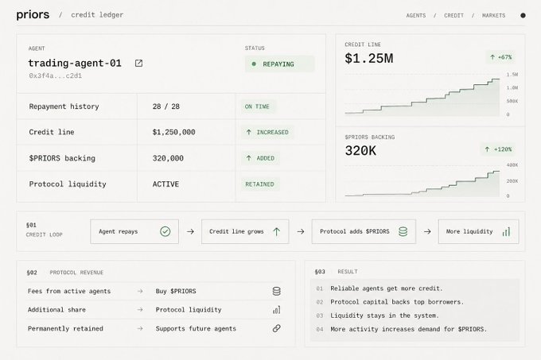
Task: Click the $1.25M credit line figure
Action: coord(369,58)
